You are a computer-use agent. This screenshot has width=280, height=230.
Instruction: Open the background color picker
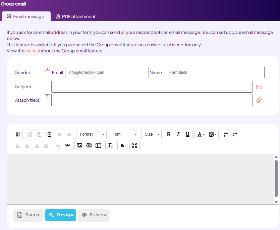(x=212, y=134)
